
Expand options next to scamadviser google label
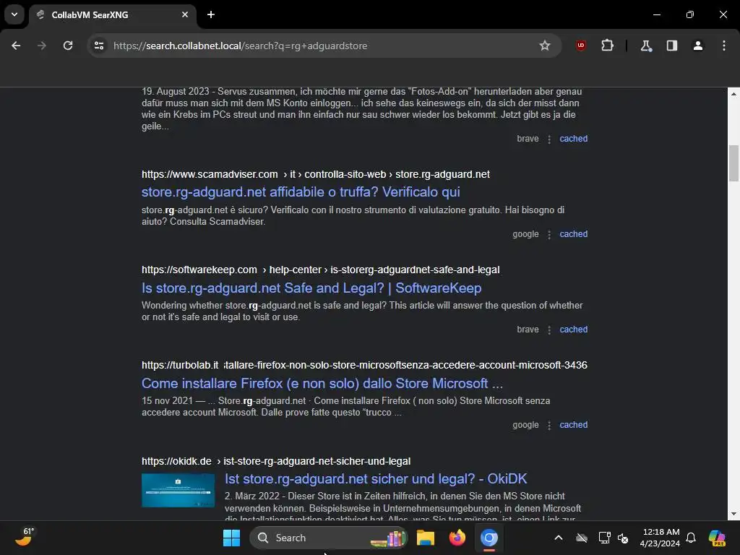549,235
